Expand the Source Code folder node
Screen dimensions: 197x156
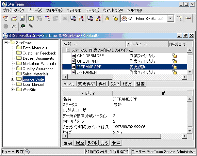[12, 79]
